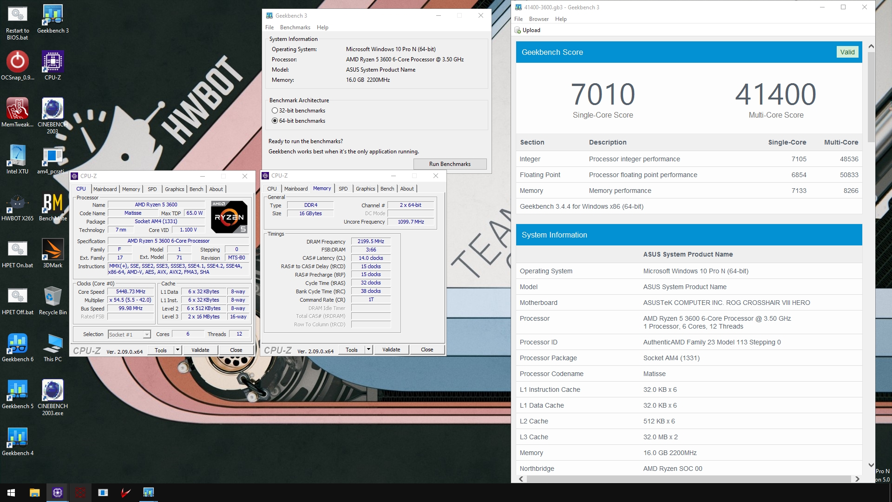Open the HWBOT X265 desktop icon
Image resolution: width=892 pixels, height=502 pixels.
pos(18,206)
